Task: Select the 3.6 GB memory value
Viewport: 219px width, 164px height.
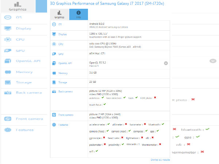Action: 93,73
